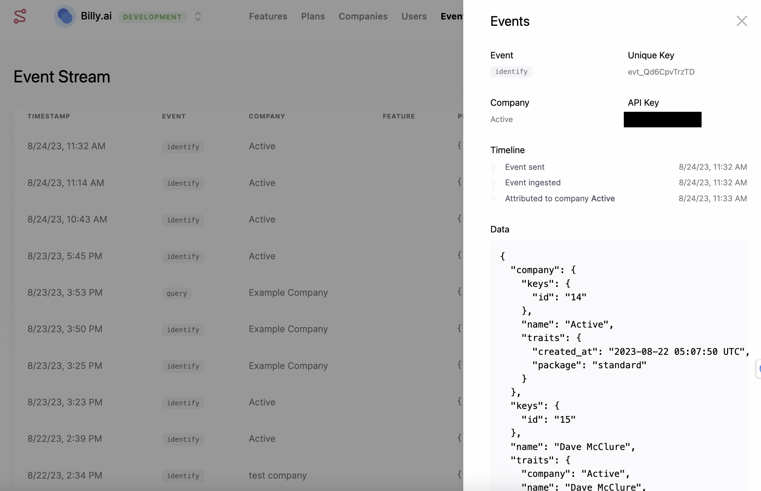The height and width of the screenshot is (491, 761).
Task: Click the evt_Qd6CpvTrzTD unique key
Action: 661,72
